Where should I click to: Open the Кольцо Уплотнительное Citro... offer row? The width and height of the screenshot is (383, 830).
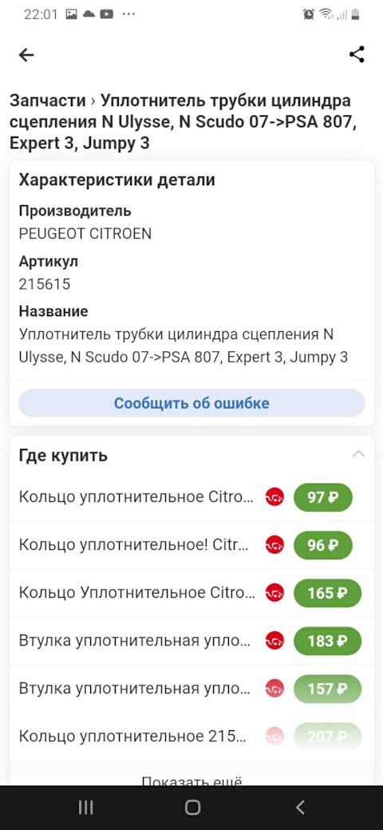(191, 593)
